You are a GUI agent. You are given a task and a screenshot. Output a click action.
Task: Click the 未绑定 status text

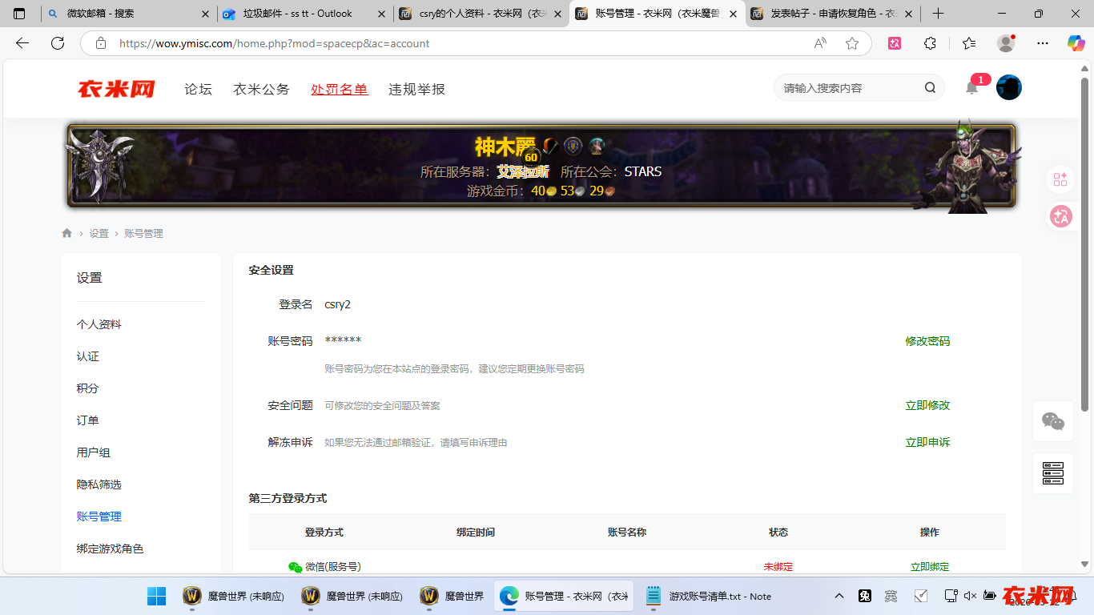click(x=778, y=567)
